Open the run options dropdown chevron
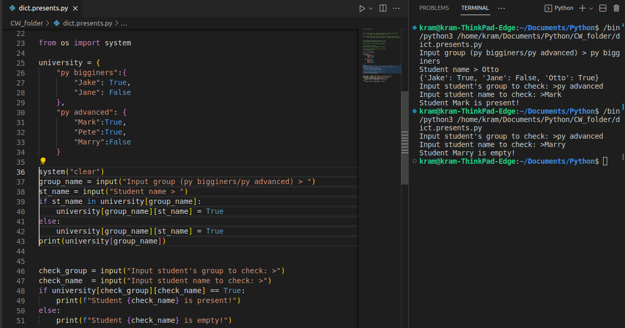The height and width of the screenshot is (328, 625). click(370, 8)
